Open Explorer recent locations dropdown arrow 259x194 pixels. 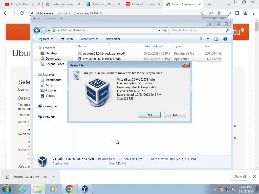49,31
